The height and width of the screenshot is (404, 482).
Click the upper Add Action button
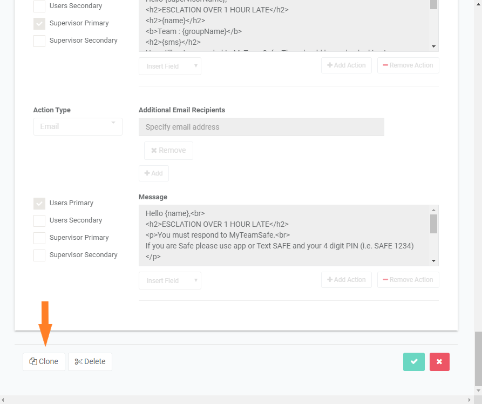click(x=347, y=65)
